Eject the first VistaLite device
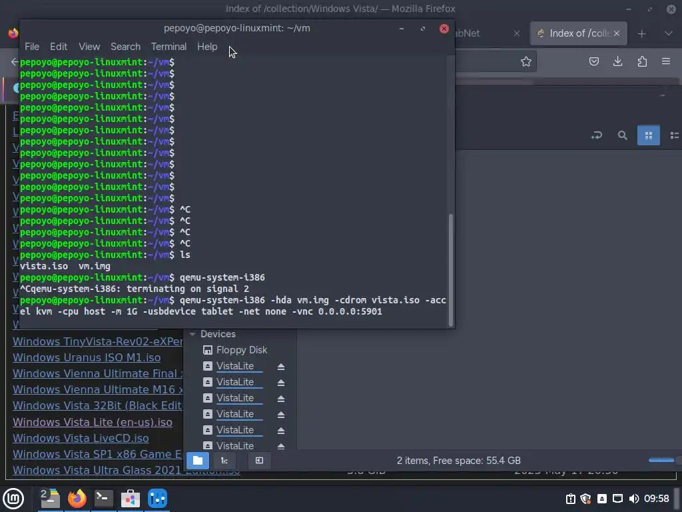Image resolution: width=682 pixels, height=512 pixels. [281, 367]
